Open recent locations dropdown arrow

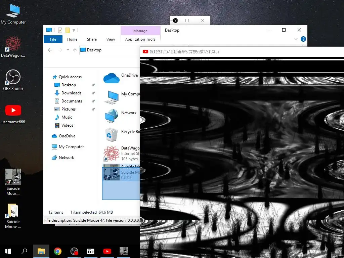tap(68, 50)
